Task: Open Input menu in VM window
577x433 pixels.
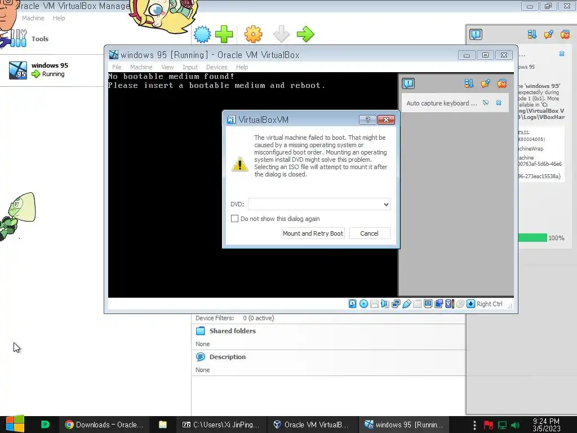Action: point(190,67)
